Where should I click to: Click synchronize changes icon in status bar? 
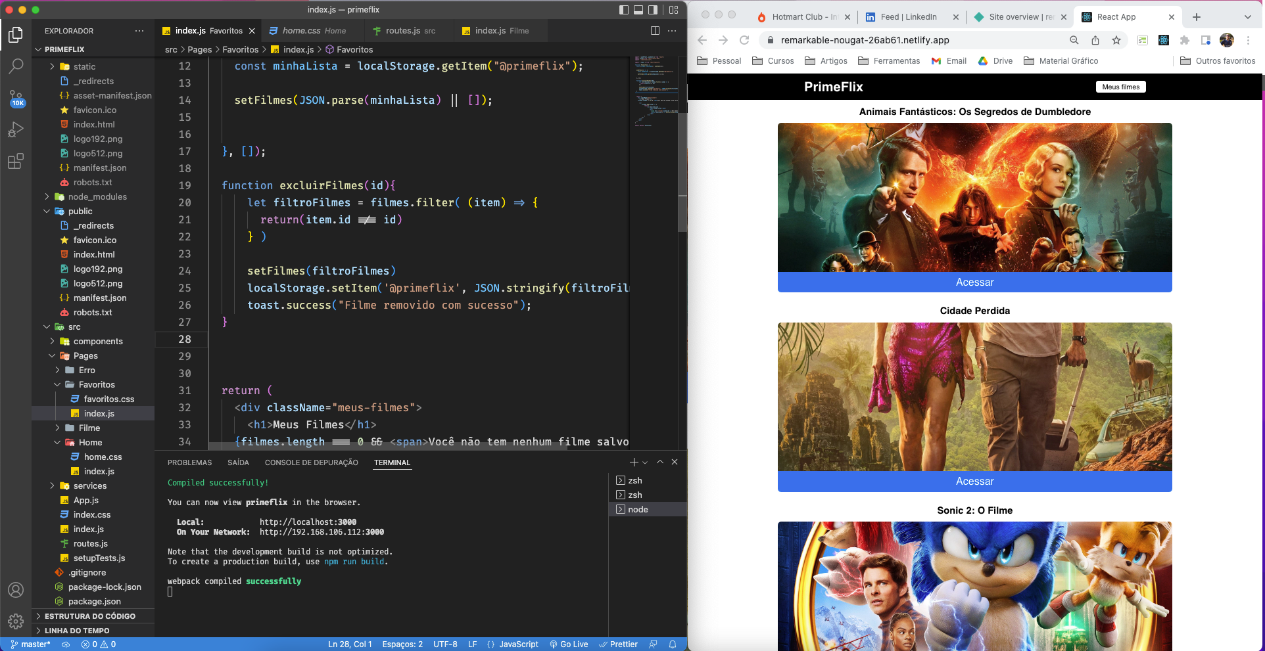[66, 644]
